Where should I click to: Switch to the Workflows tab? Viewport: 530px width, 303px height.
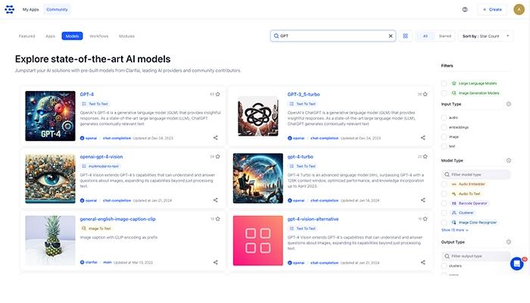tap(98, 36)
